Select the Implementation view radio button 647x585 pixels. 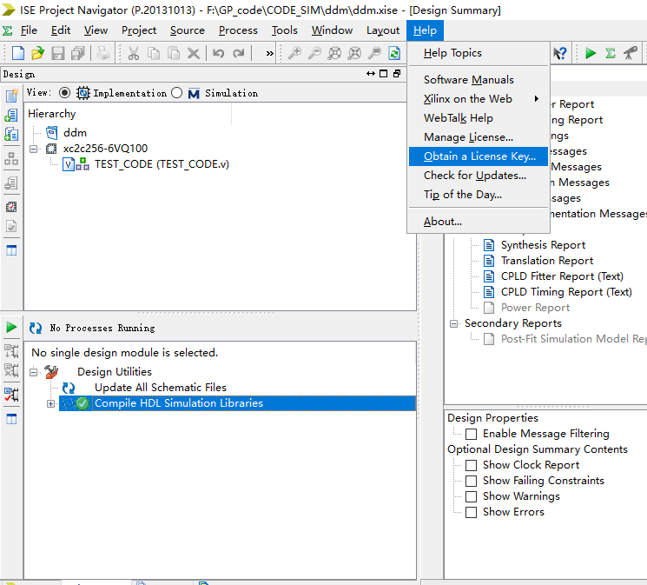coord(64,93)
